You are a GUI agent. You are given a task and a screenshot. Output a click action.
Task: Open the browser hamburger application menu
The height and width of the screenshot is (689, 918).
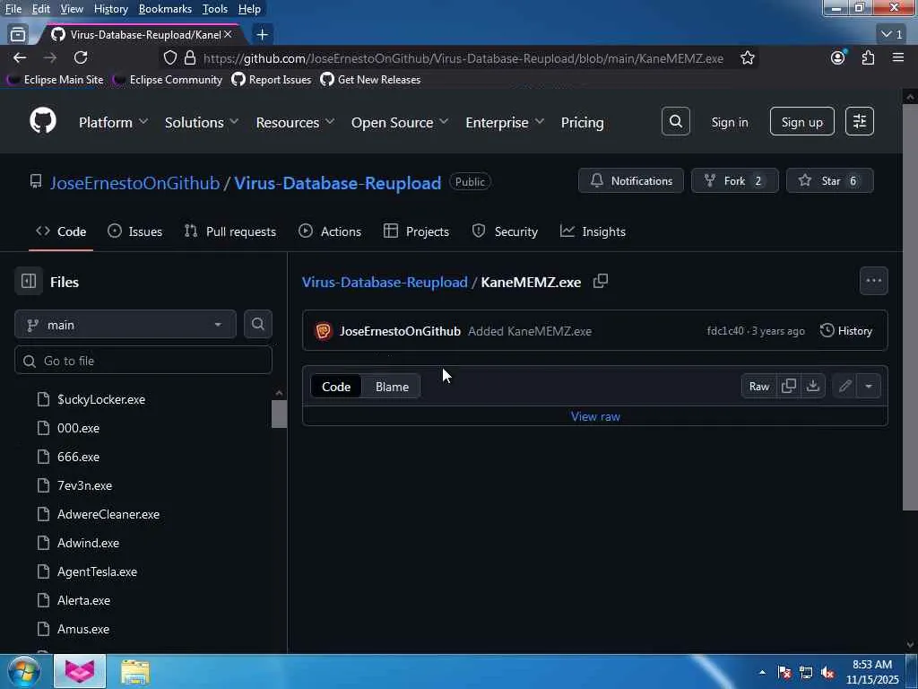[898, 57]
